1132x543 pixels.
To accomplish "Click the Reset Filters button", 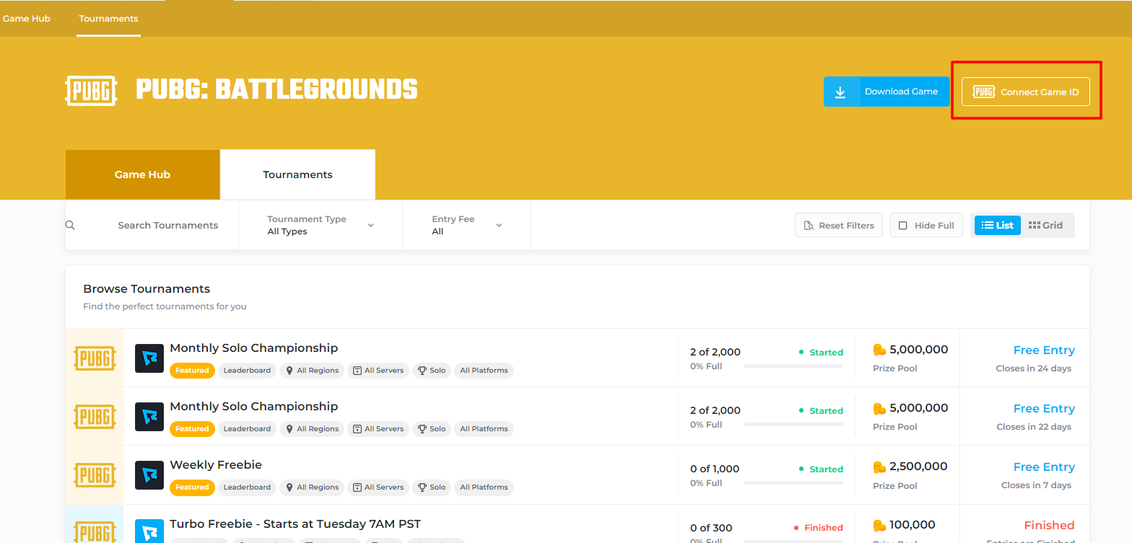I will (x=839, y=225).
